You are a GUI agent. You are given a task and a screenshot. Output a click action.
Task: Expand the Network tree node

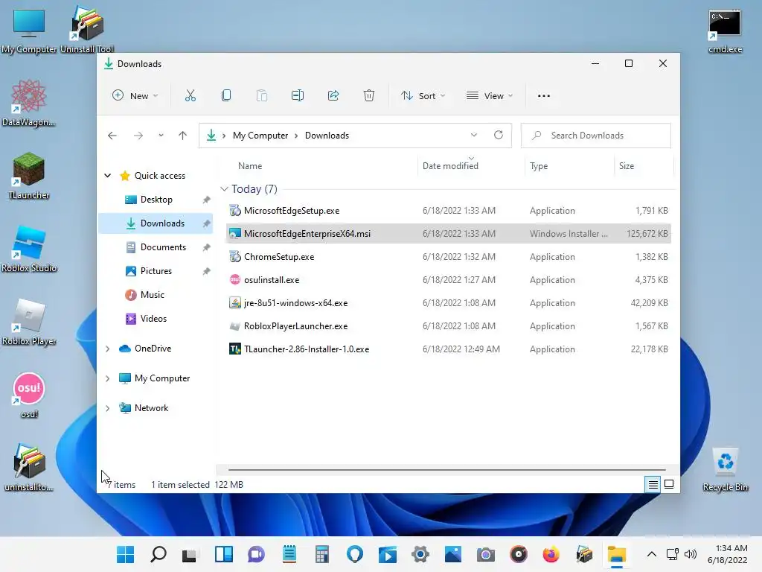pos(108,409)
